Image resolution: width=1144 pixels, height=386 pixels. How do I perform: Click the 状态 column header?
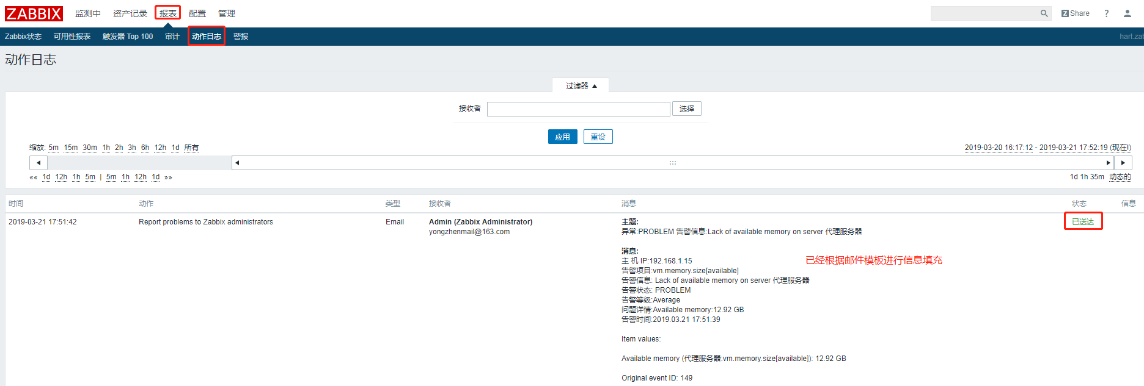coord(1079,204)
